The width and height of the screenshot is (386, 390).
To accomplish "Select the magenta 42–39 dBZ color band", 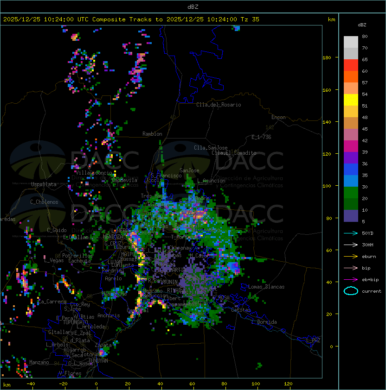I will coord(351,146).
